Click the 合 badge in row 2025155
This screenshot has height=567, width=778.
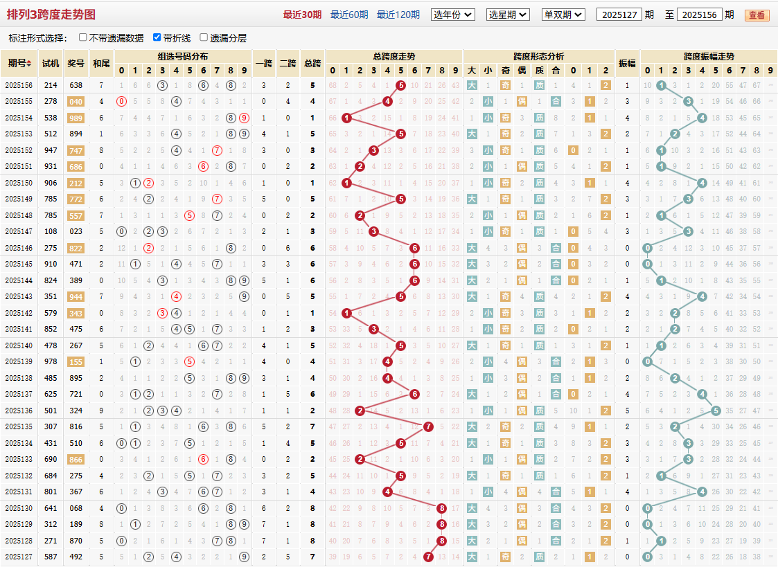click(x=556, y=102)
